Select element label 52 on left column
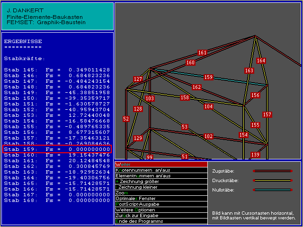Screen dimensions: 303x227 (x=126, y=119)
